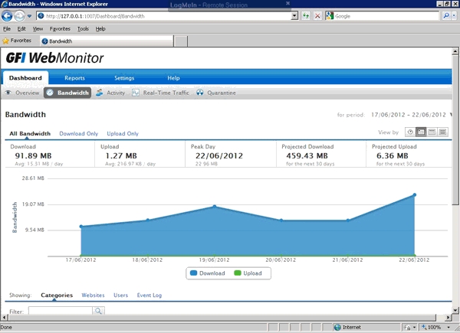Select the third View by icon
Viewport: 460px width, 333px height.
[432, 132]
